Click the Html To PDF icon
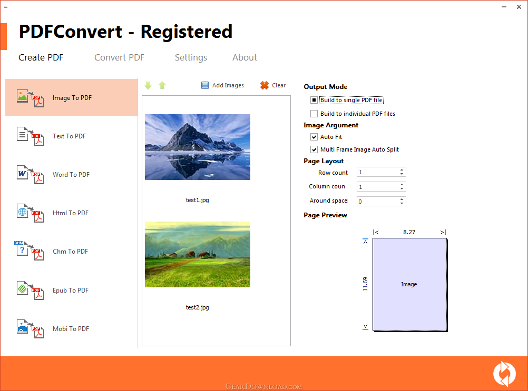Image resolution: width=528 pixels, height=391 pixels. point(31,213)
